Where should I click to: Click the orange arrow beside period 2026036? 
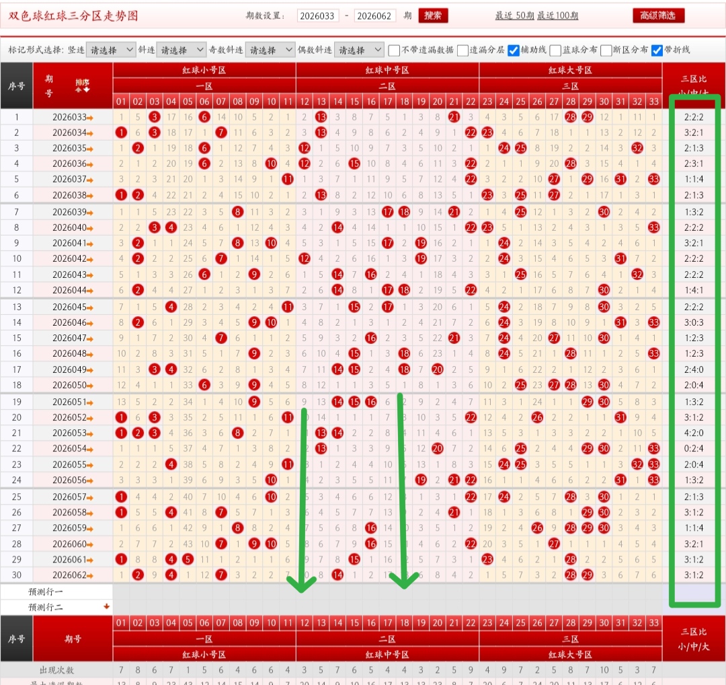coord(90,165)
